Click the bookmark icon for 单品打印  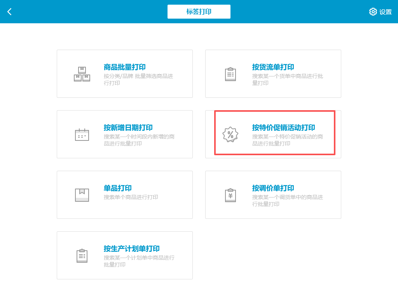pos(82,195)
